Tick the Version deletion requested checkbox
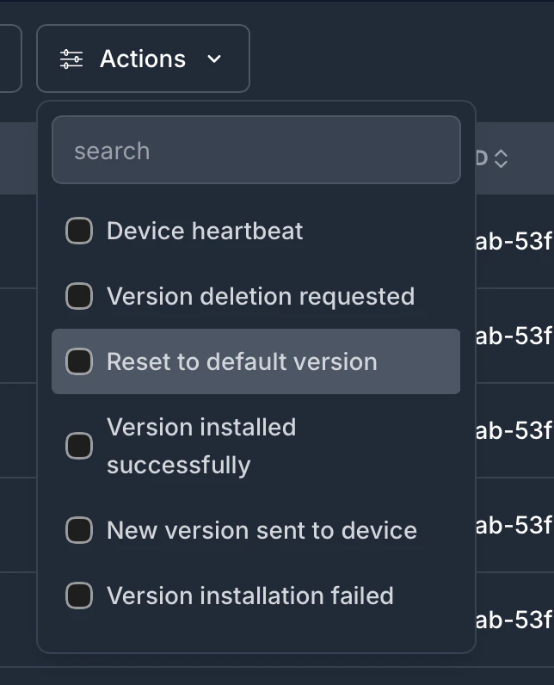The image size is (554, 685). point(79,296)
